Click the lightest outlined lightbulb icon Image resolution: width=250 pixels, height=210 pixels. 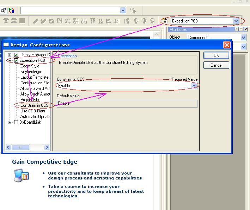[152, 21]
